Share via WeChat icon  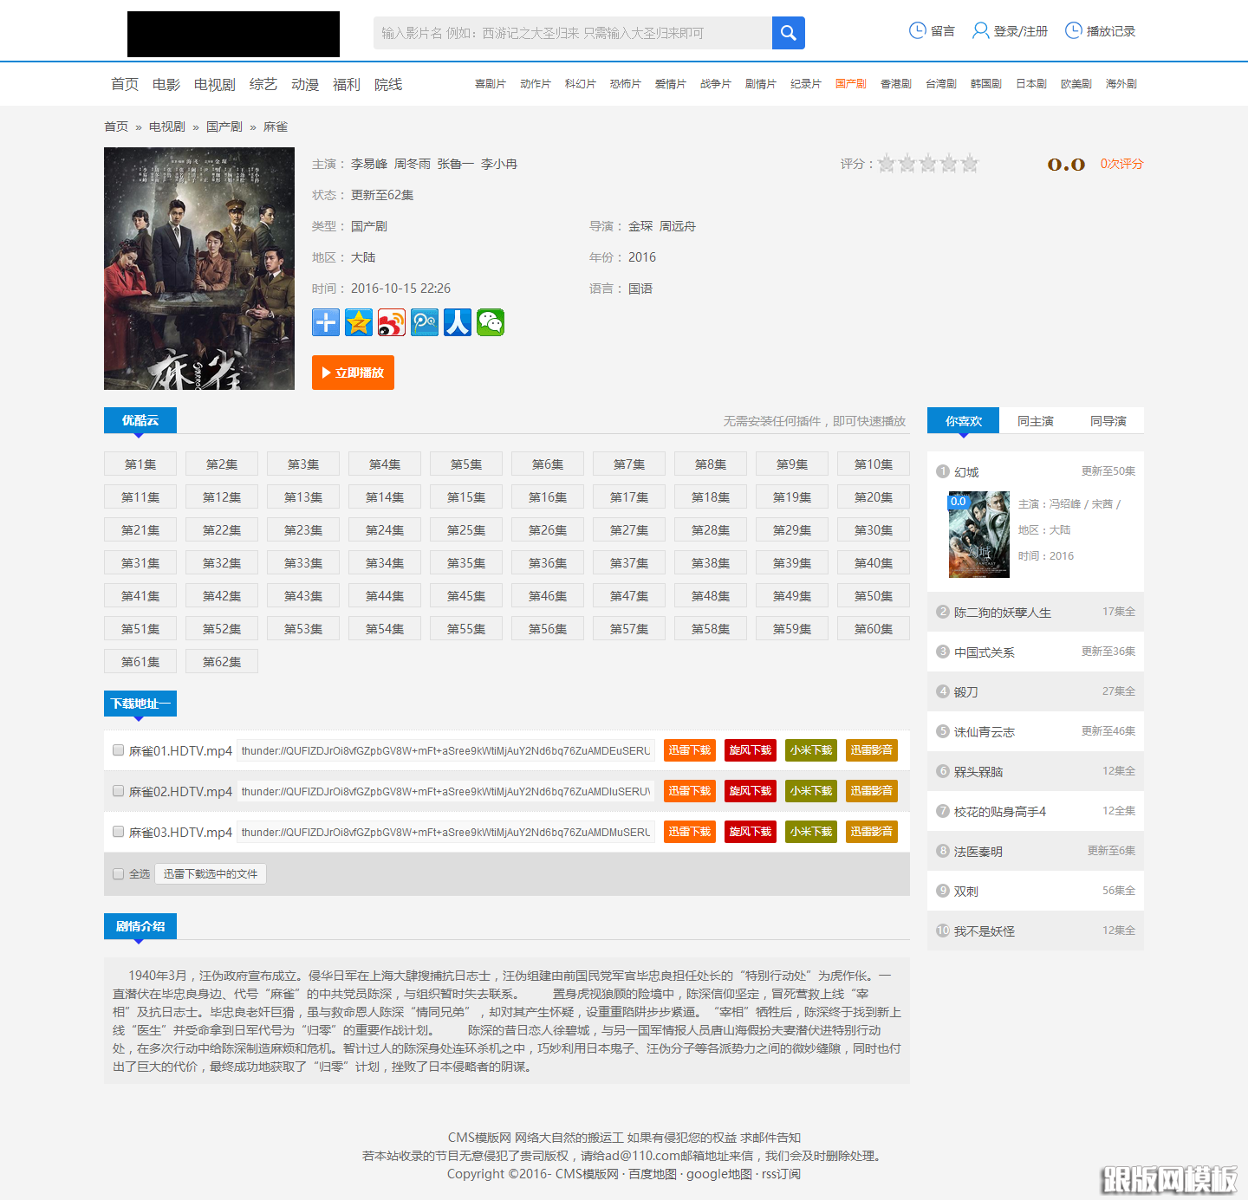click(491, 322)
